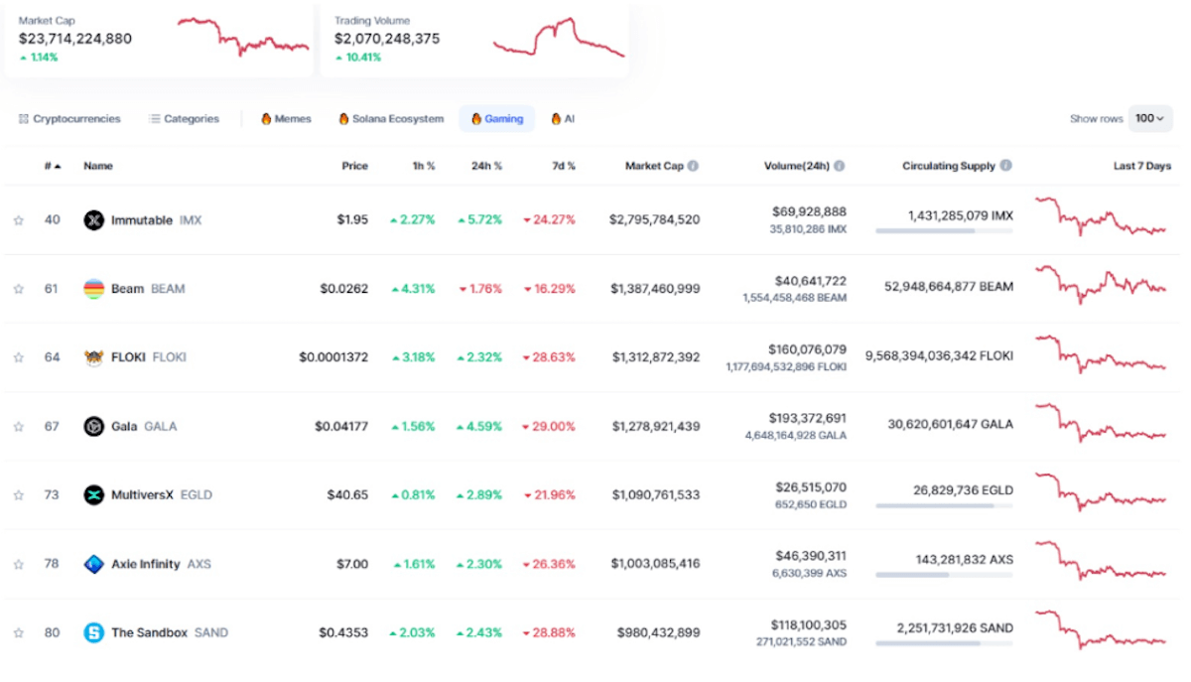Click the MultiversX coin logo
Image resolution: width=1191 pixels, height=682 pixels.
(93, 495)
